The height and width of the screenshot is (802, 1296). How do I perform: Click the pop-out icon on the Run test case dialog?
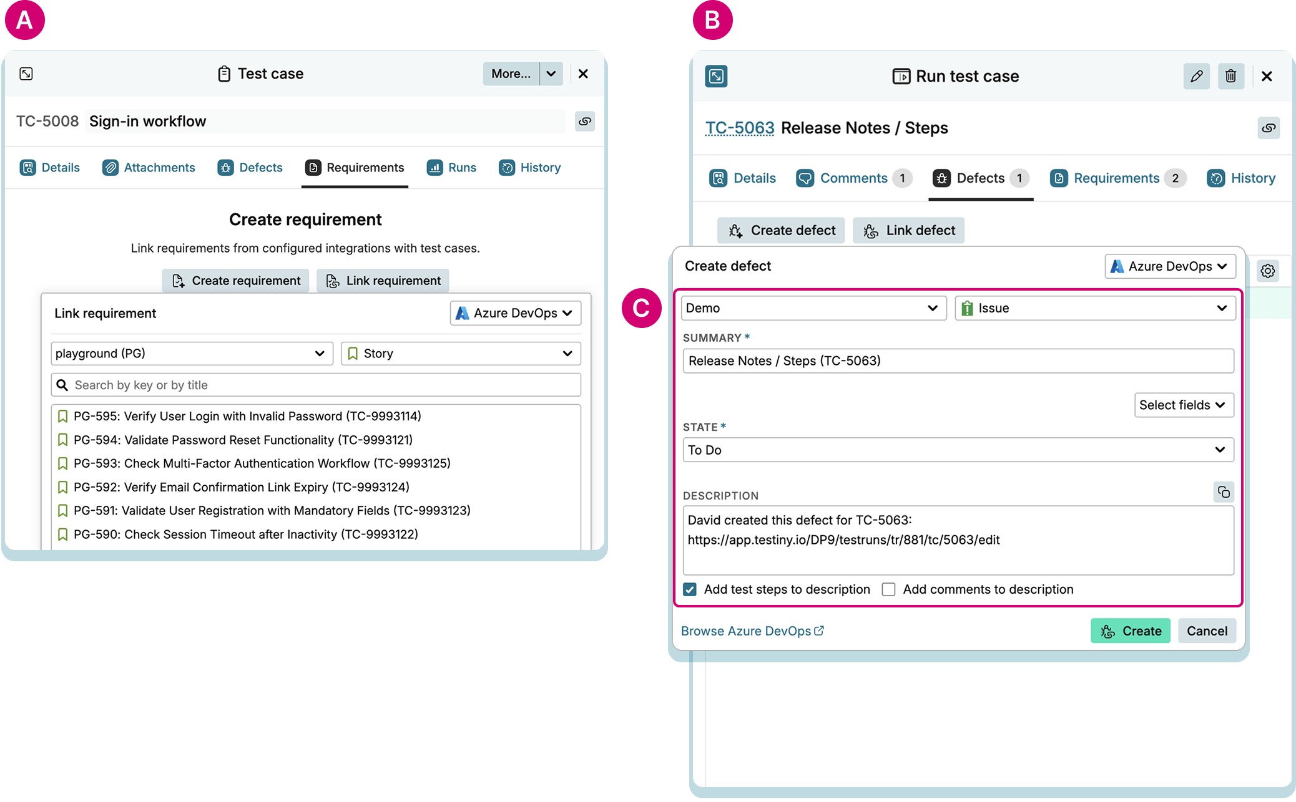[716, 76]
